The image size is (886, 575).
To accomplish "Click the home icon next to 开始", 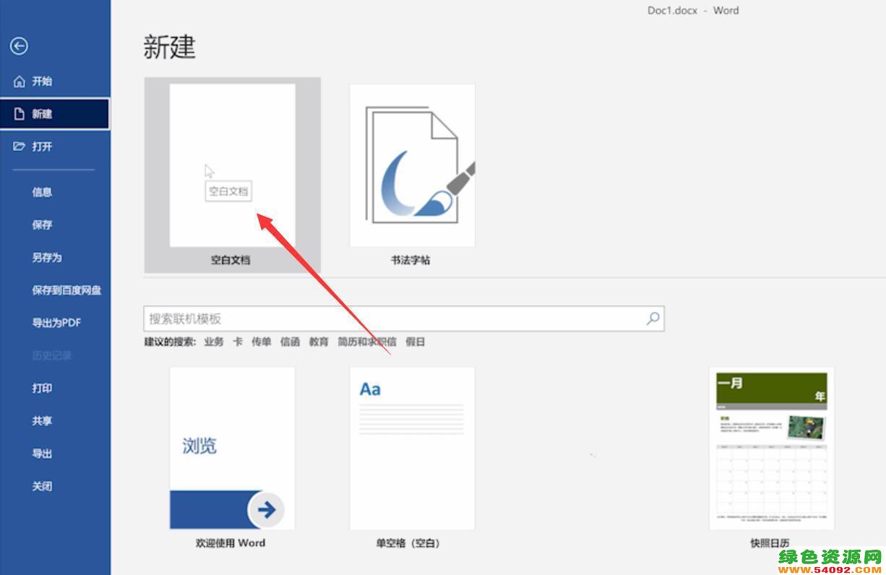I will (20, 82).
